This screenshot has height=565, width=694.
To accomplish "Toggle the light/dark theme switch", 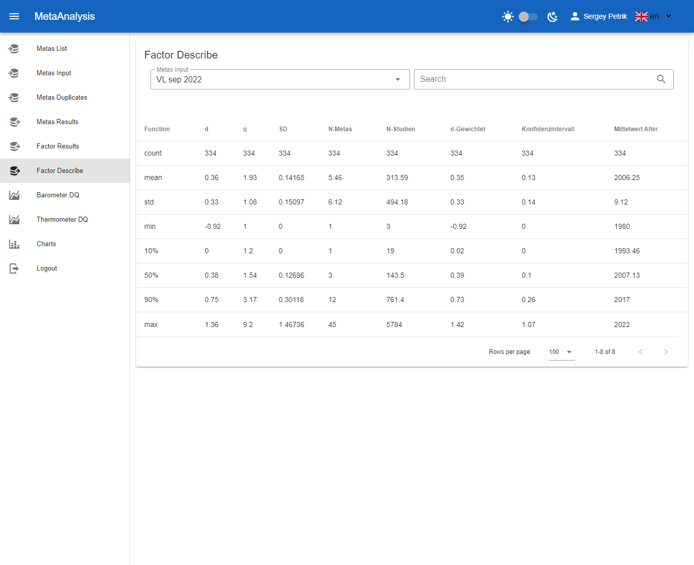I will click(528, 17).
